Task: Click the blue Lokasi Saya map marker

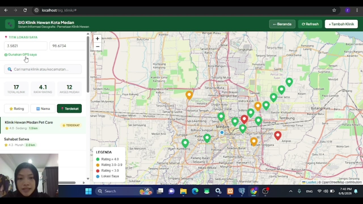Action: coord(222,132)
